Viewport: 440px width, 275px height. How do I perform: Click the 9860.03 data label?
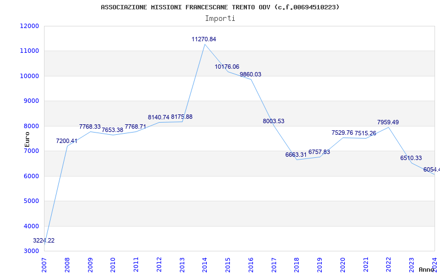[x=251, y=74]
